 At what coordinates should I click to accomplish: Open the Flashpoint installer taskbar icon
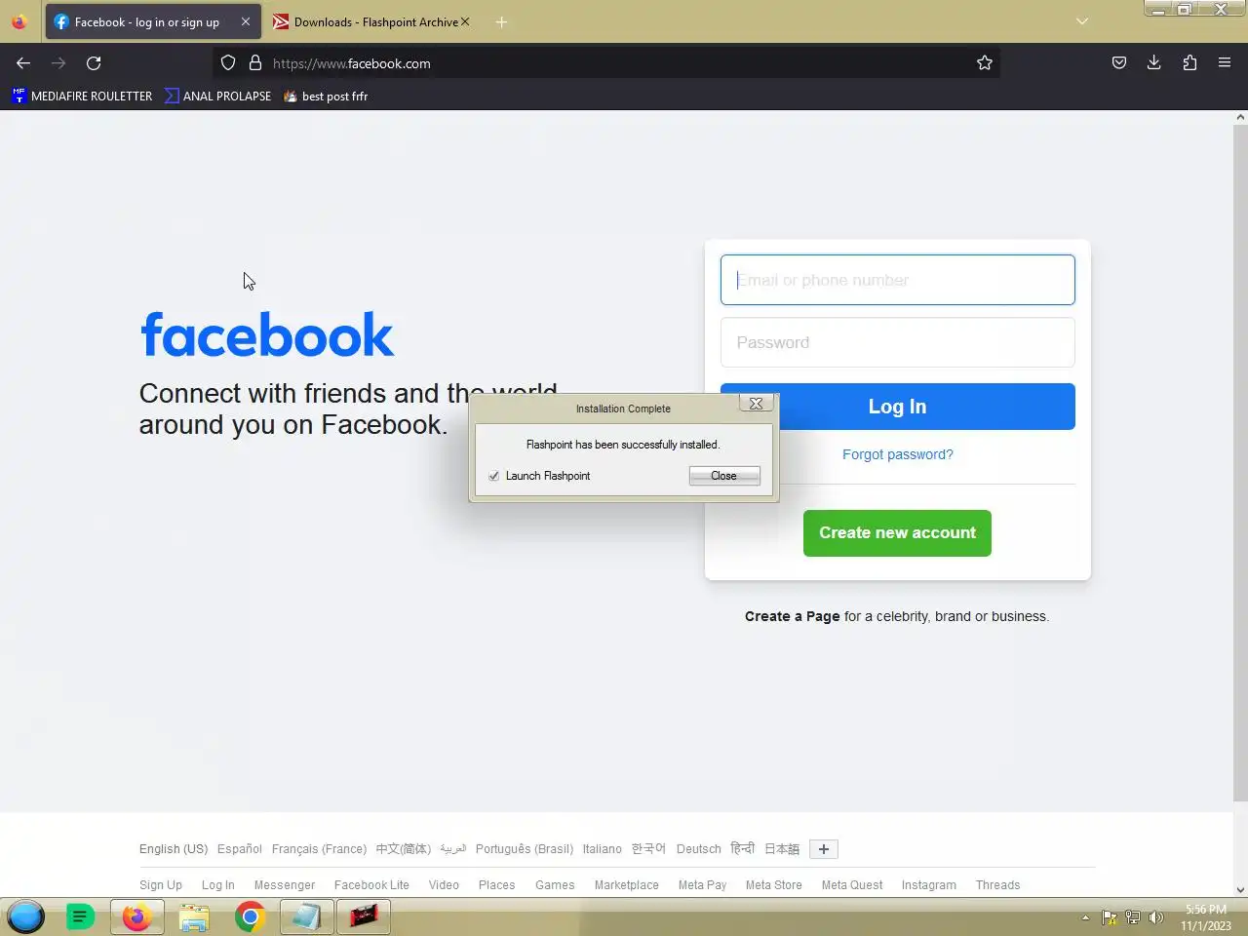point(364,916)
